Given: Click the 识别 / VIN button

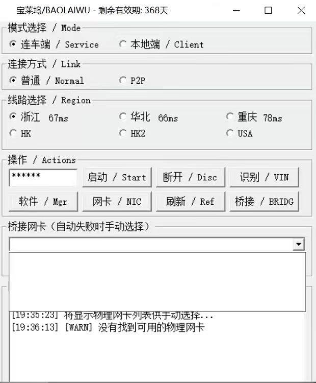Looking at the screenshot, I should coord(264,177).
